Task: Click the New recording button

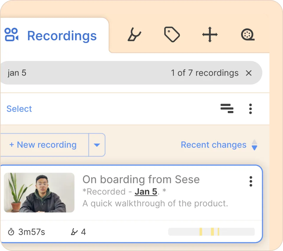Action: 43,145
